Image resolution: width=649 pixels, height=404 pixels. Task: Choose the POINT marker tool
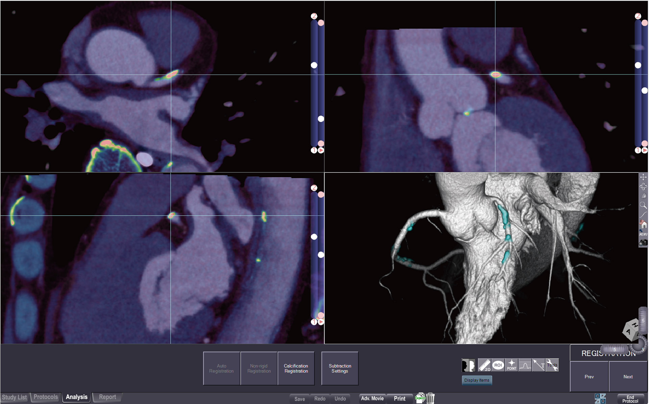pos(511,365)
